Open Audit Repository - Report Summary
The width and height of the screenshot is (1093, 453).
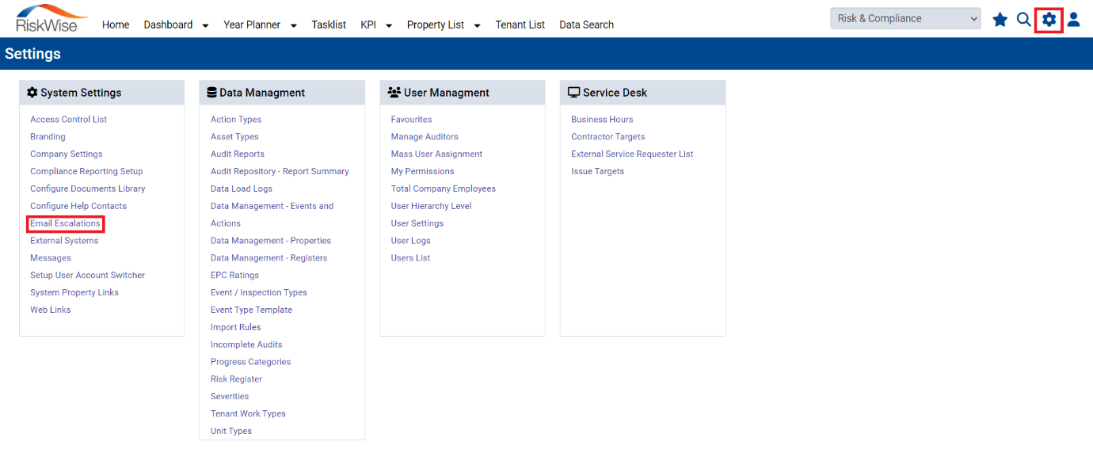coord(280,172)
